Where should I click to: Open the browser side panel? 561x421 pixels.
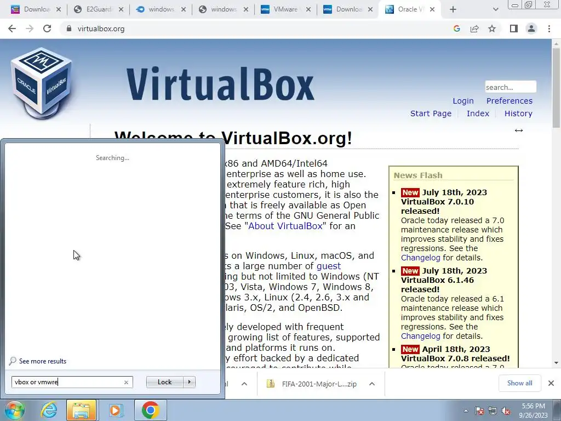[x=514, y=29]
